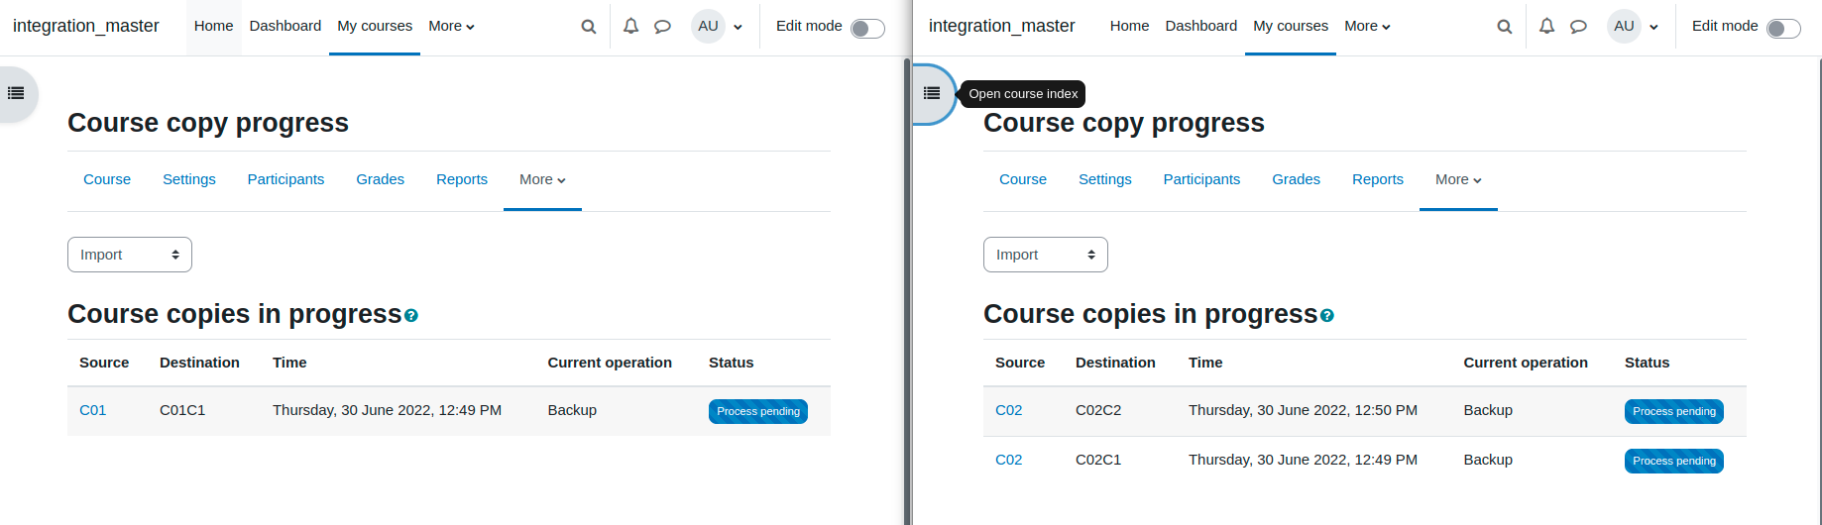This screenshot has height=525, width=1822.
Task: Click search icon in left window
Action: click(x=589, y=27)
